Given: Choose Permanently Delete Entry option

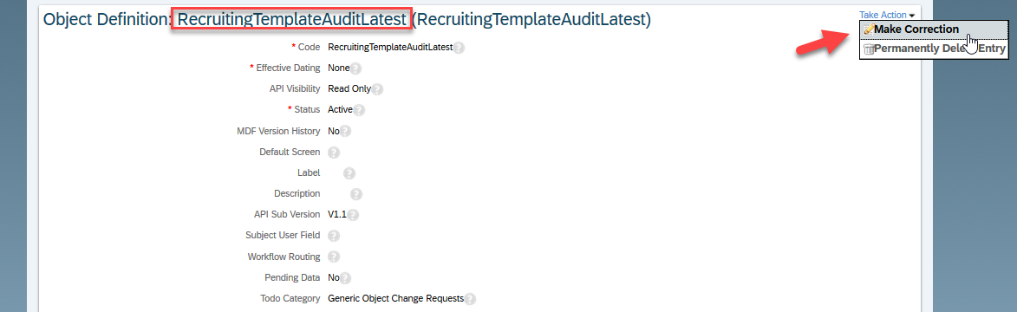Looking at the screenshot, I should pos(934,49).
